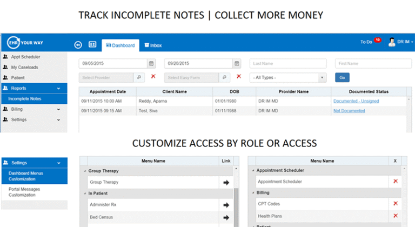This screenshot has width=415, height=227.
Task: Remove CPT Codes with red X
Action: click(396, 203)
